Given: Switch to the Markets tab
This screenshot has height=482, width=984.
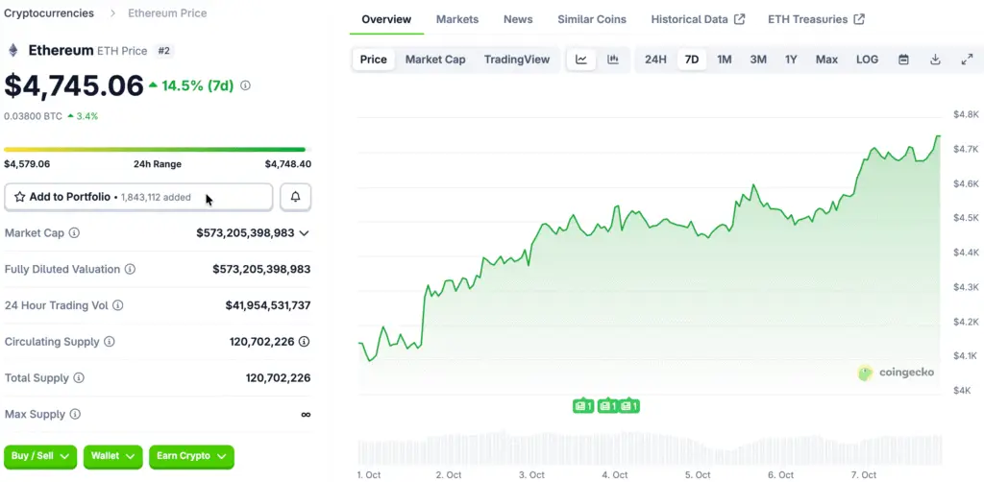Looking at the screenshot, I should pyautogui.click(x=457, y=19).
